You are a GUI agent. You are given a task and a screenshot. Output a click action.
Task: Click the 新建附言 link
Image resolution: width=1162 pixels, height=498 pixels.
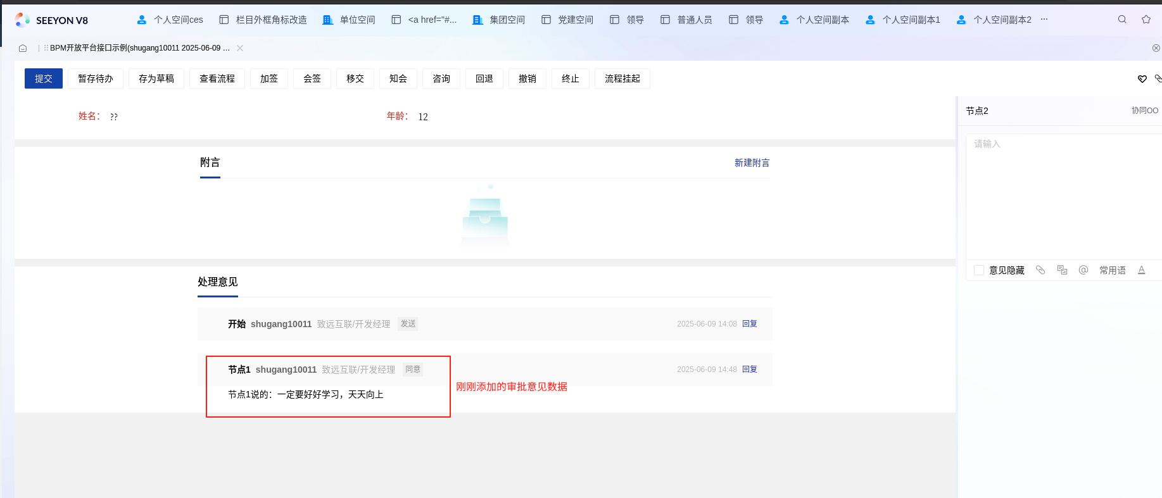click(x=752, y=163)
